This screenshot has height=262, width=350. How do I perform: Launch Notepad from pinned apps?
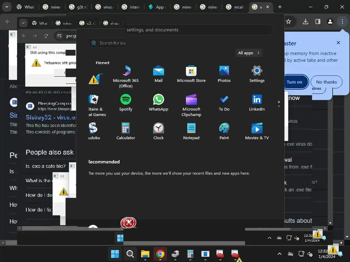pyautogui.click(x=191, y=131)
